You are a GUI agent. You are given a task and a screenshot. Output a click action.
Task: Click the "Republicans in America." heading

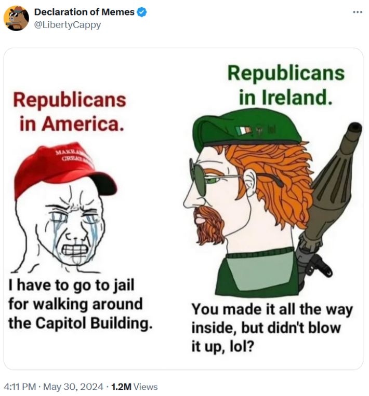(70, 112)
